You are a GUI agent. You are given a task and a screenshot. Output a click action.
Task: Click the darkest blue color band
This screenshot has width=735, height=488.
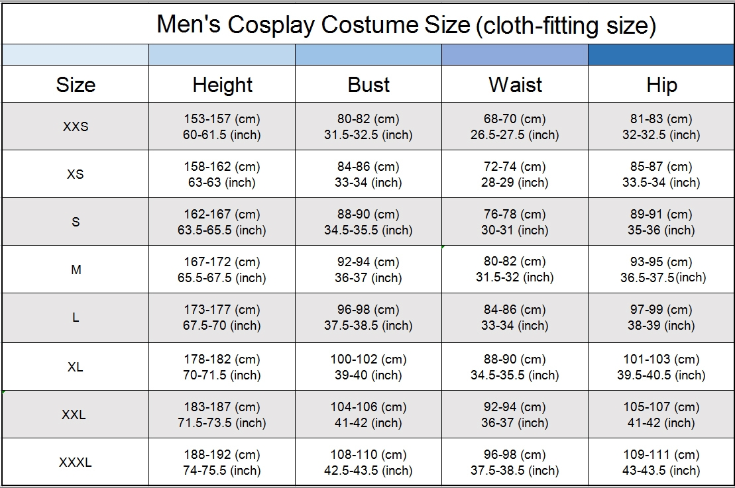(x=661, y=55)
